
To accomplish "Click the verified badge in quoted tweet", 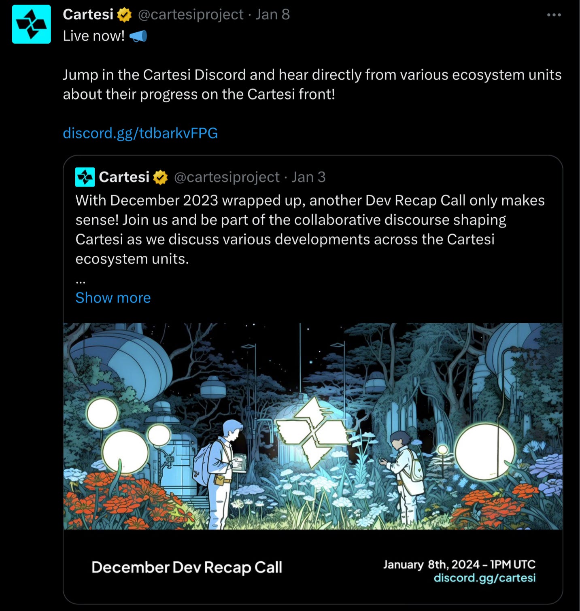I will tap(160, 177).
